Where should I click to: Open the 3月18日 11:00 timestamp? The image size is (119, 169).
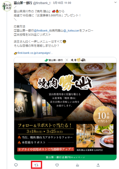coord(62,3)
